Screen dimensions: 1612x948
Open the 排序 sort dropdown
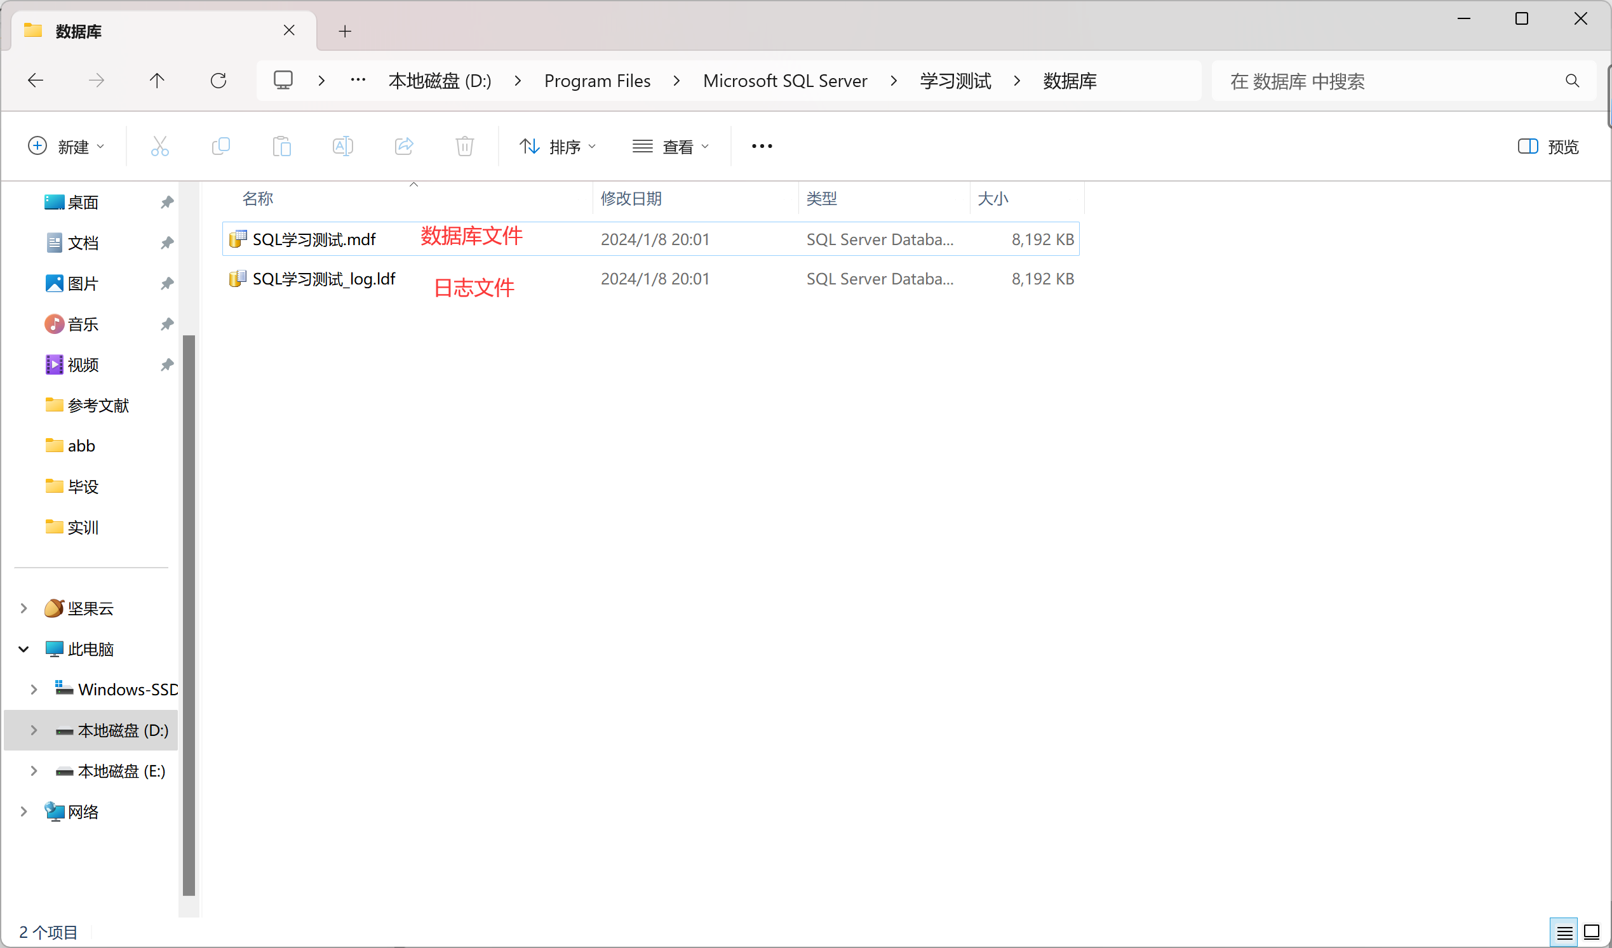(557, 146)
